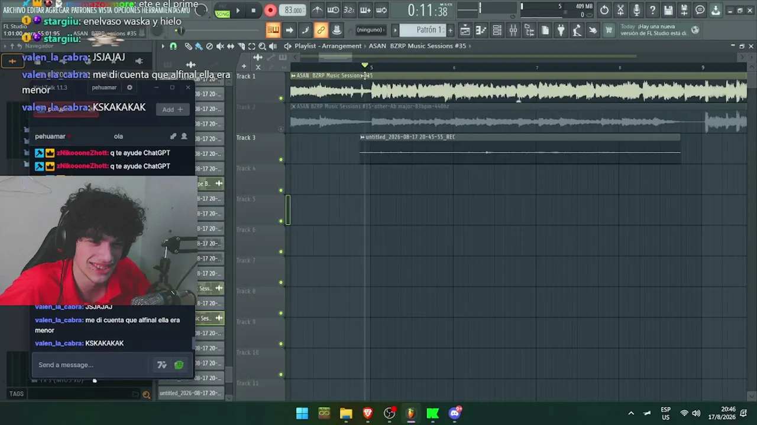The width and height of the screenshot is (757, 425).
Task: Select the Playback speaker tool in playlist
Action: [x=273, y=46]
